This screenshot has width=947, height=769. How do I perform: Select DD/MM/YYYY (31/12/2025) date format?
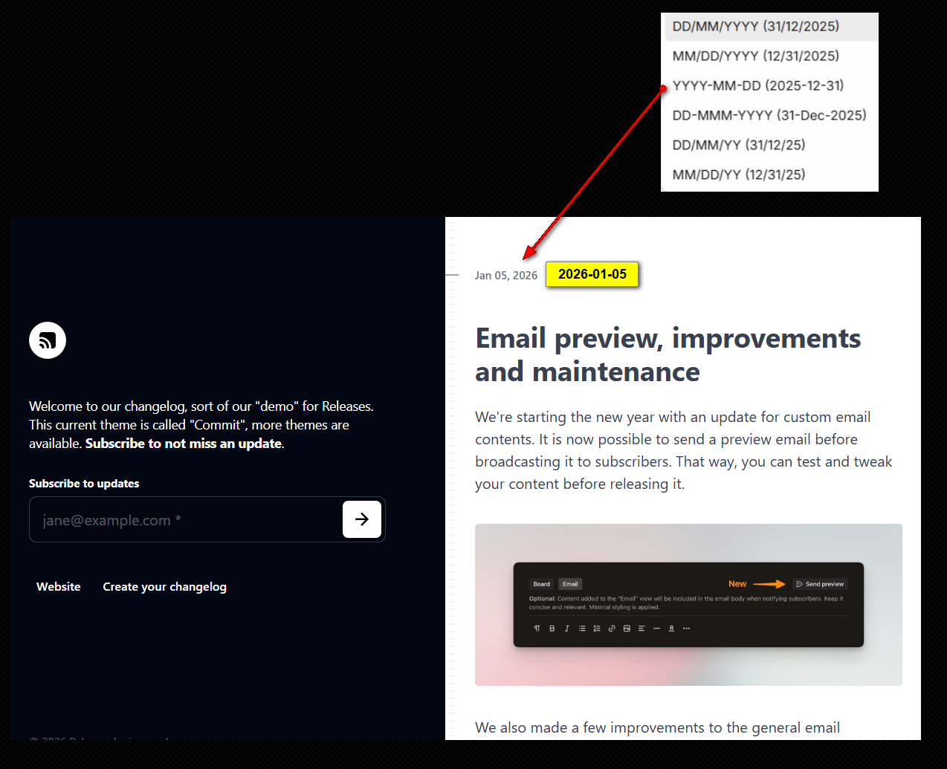[x=756, y=27]
